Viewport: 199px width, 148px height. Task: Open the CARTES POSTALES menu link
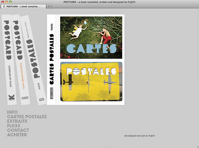pos(27,116)
